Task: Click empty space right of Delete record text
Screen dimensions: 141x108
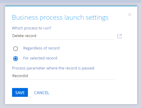Action: point(75,36)
